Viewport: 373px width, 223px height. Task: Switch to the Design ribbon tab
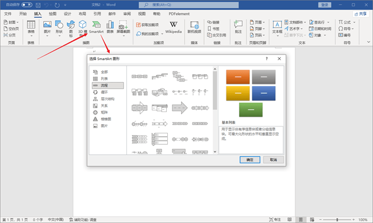click(x=67, y=14)
